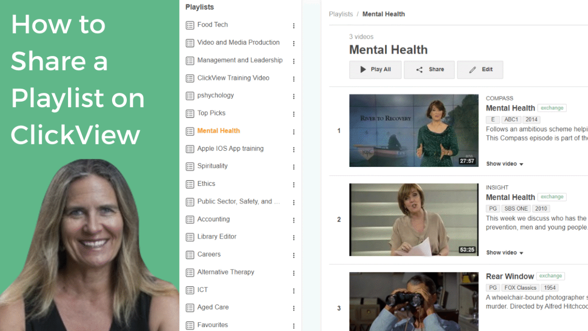
Task: Open the three-dot menu for Accounting
Action: [x=294, y=220]
